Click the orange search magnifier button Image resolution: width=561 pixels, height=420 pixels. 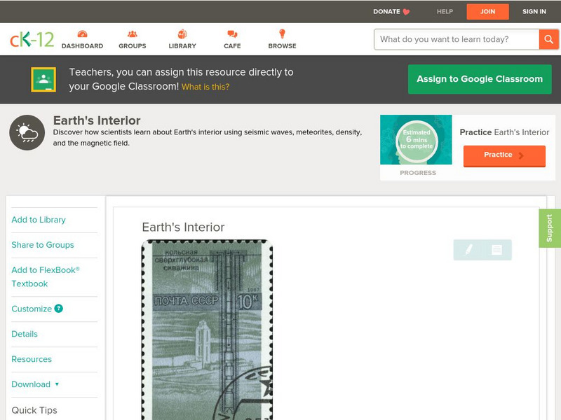click(548, 39)
